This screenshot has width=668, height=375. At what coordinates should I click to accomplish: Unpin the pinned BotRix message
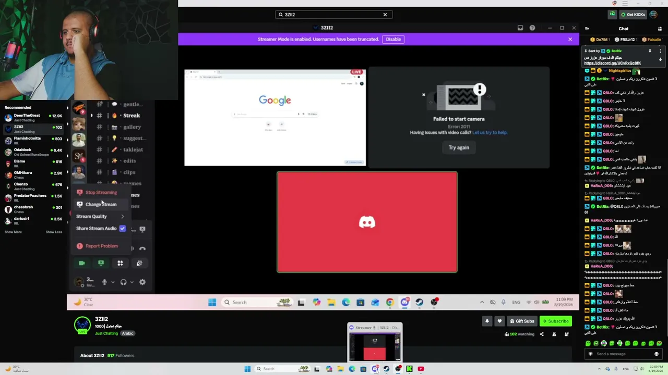coord(650,51)
